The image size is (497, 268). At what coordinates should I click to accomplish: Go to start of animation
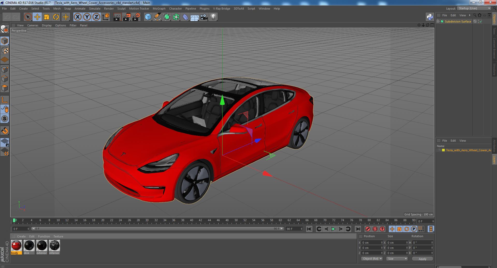[x=309, y=229]
